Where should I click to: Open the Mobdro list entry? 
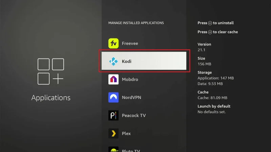click(144, 79)
